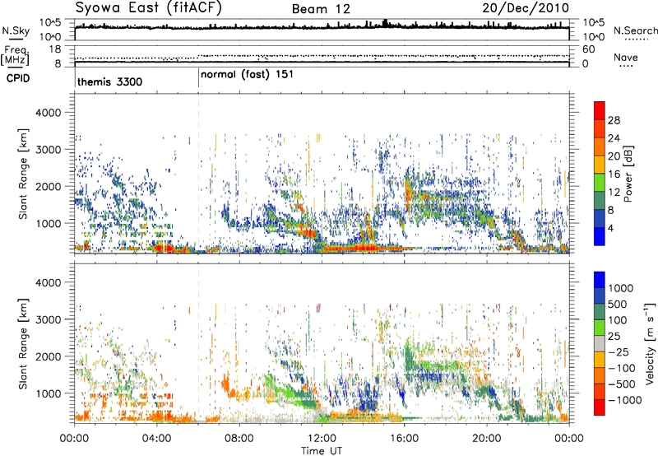Click the "4000" tick of the power panel
Screen dimensions: 658x456
48,113
